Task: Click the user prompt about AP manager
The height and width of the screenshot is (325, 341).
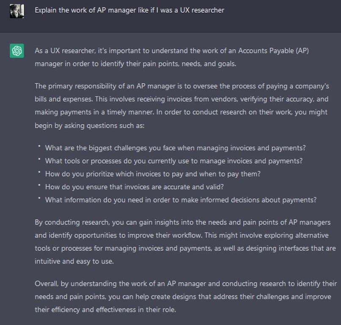Action: click(x=129, y=10)
